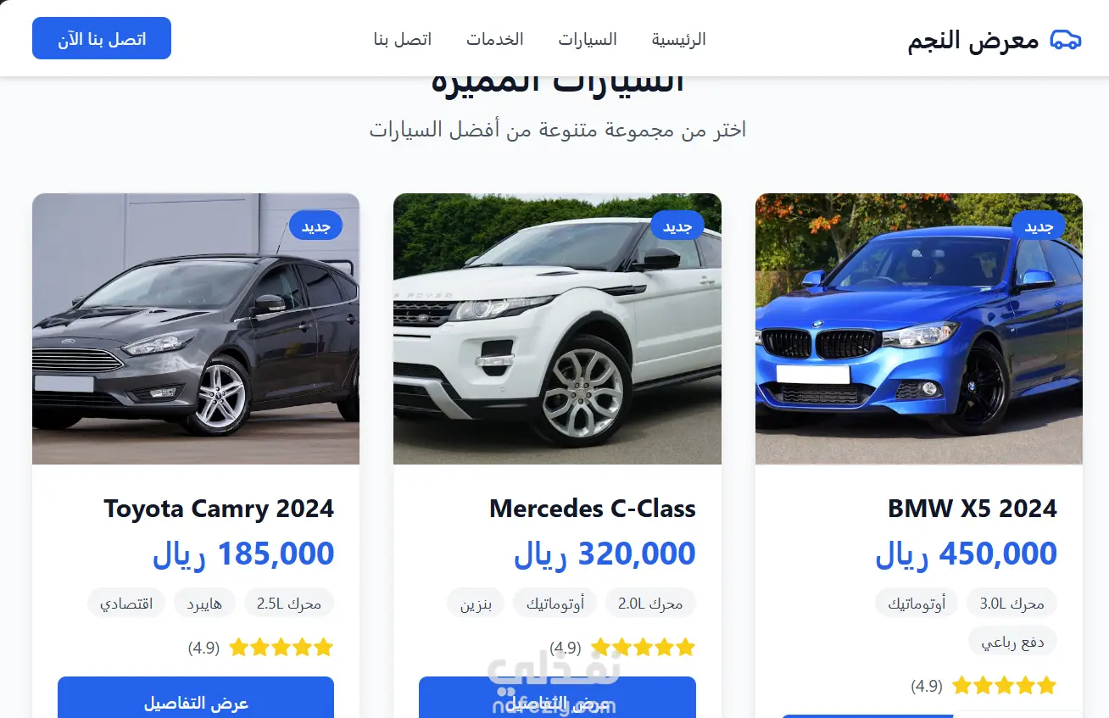Click the star rating under BMW X5

click(x=1005, y=685)
